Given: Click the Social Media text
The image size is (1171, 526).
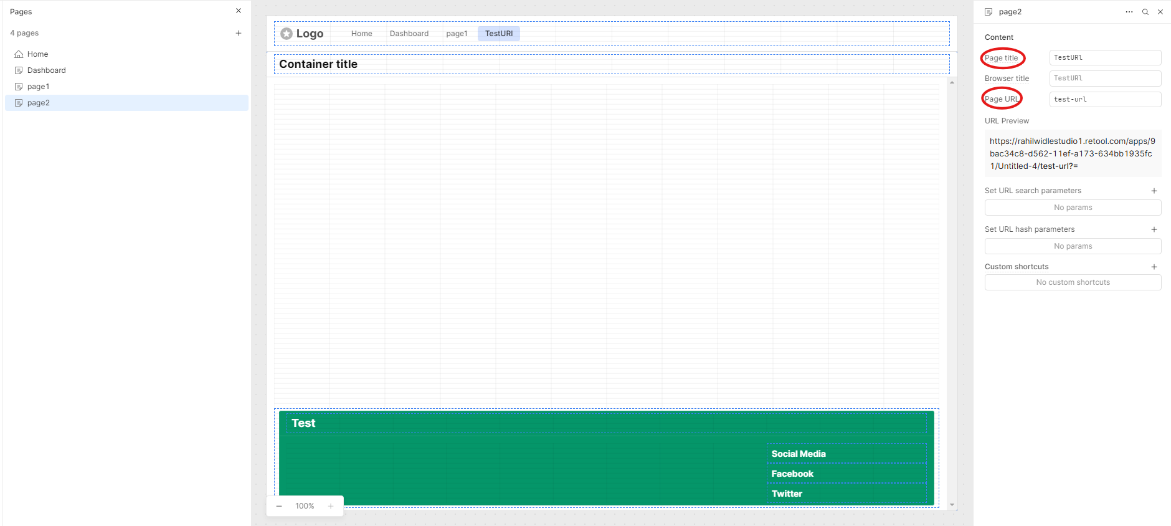Looking at the screenshot, I should tap(799, 454).
